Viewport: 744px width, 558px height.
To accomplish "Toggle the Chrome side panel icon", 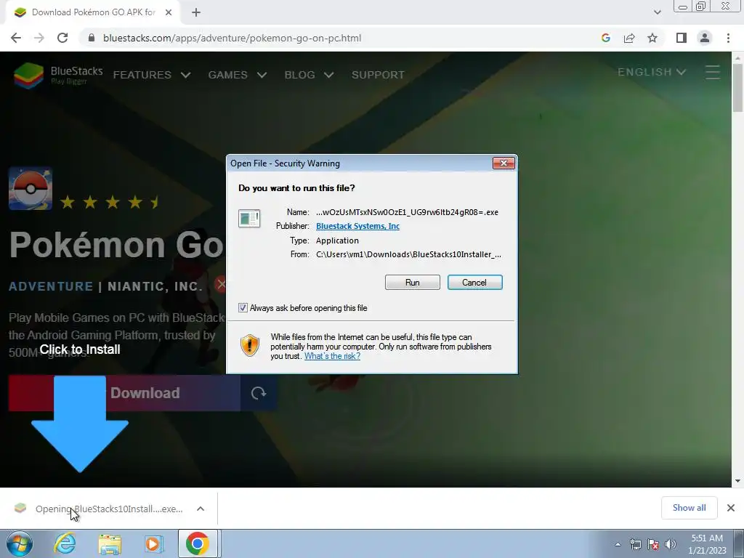I will (682, 38).
